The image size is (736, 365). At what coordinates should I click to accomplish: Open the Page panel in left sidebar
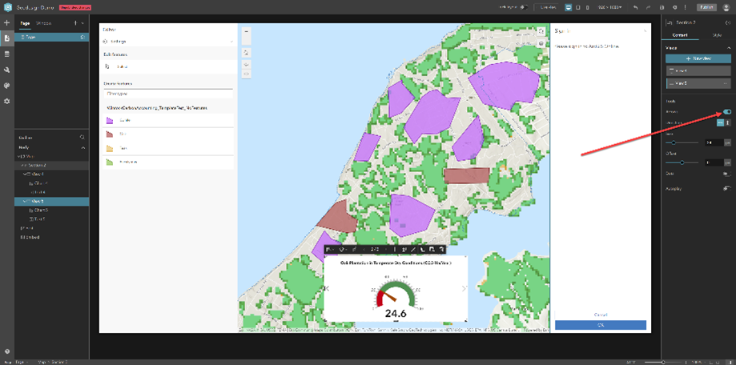6,38
